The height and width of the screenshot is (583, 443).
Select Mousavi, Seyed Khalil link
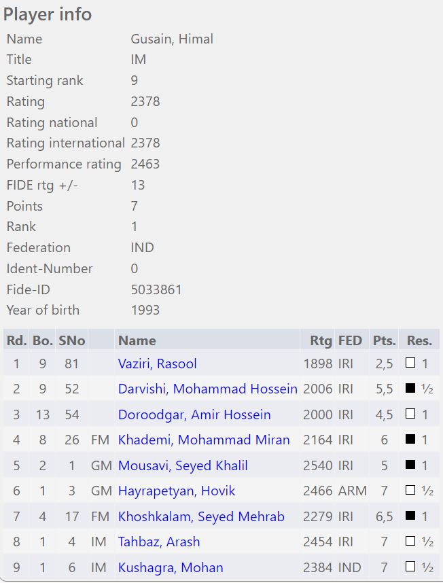click(183, 465)
